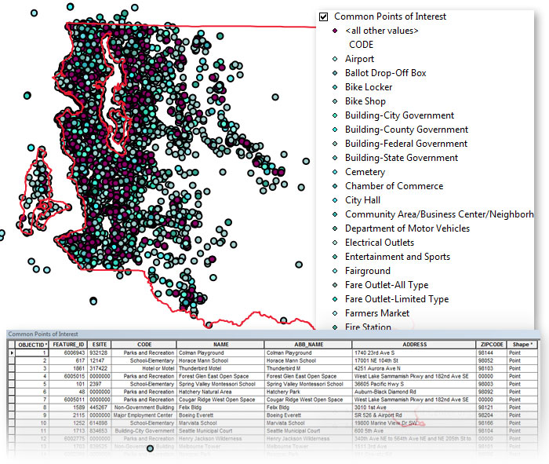
Task: Click the Chamber of Commerce legend symbol
Action: [x=335, y=186]
